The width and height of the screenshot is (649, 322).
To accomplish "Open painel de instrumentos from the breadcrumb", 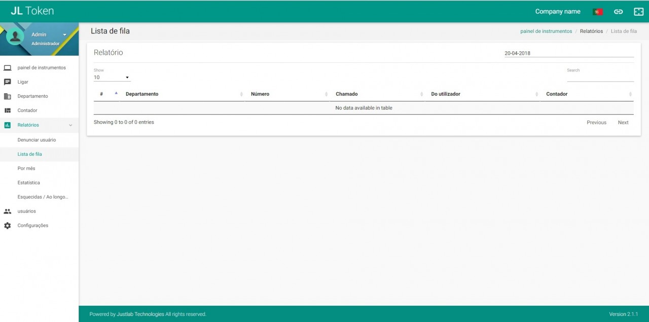I will (x=546, y=31).
